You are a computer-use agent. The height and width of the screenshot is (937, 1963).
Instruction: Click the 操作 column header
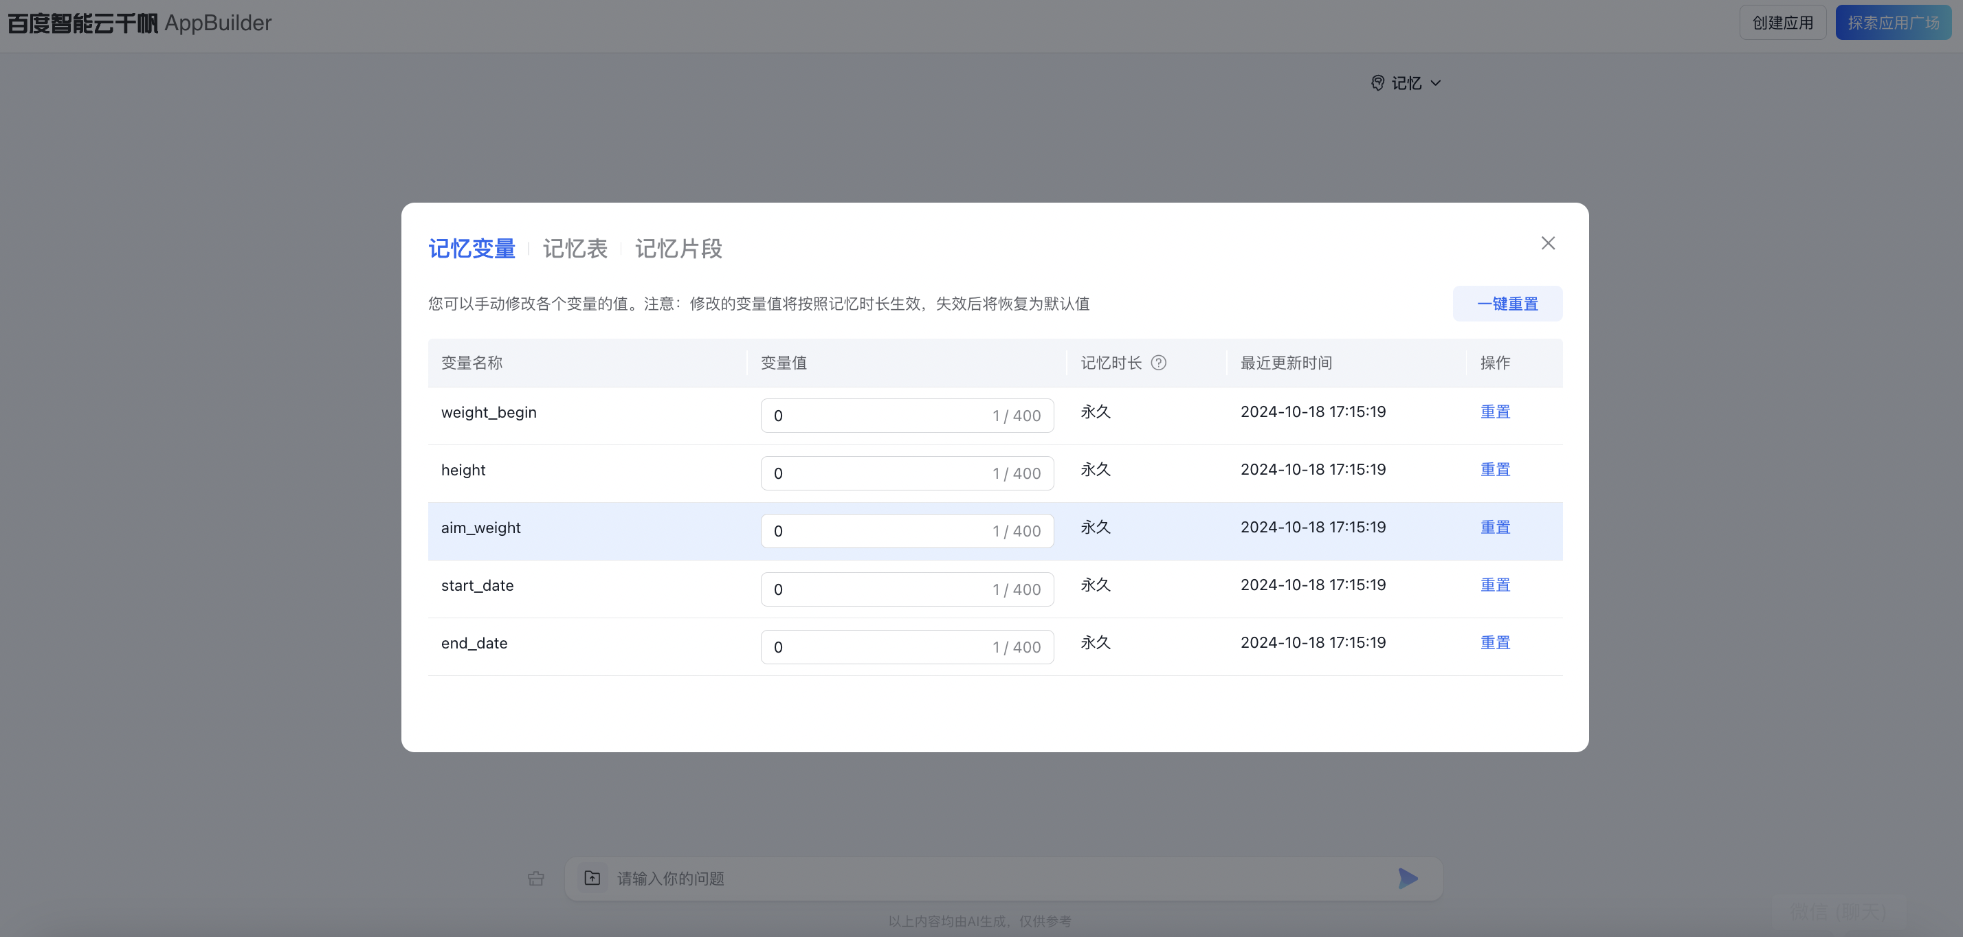(1495, 363)
